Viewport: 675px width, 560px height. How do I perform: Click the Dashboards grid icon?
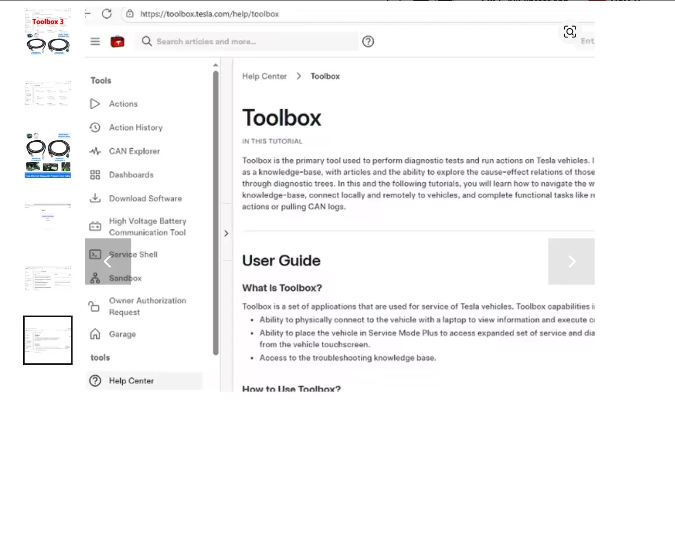(95, 175)
